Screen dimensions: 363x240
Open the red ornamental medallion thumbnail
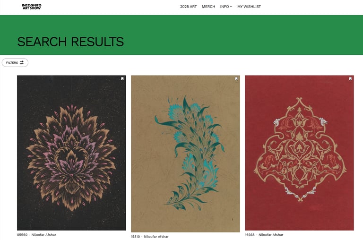[299, 153]
